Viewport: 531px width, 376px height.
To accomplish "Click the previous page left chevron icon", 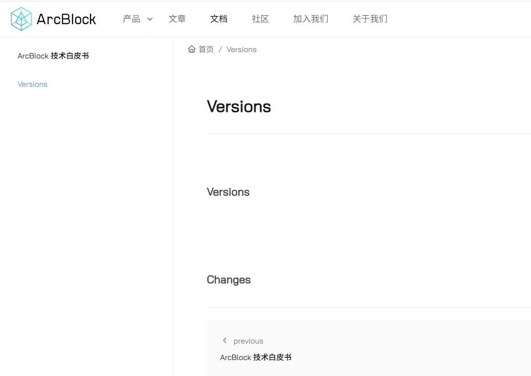I will [225, 340].
